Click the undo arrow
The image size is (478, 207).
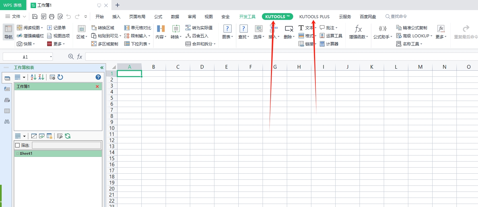[69, 16]
